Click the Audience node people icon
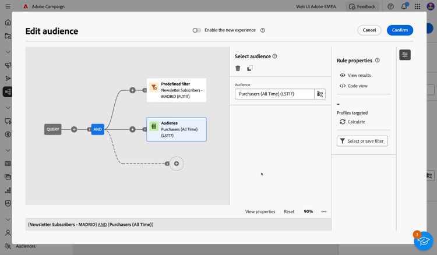Viewport: 437px width, 255px height. [x=154, y=126]
